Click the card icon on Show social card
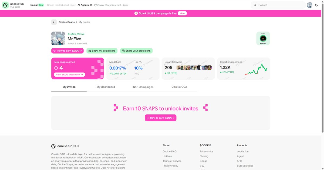Image resolution: width=324 pixels, height=170 pixels. tap(90, 51)
